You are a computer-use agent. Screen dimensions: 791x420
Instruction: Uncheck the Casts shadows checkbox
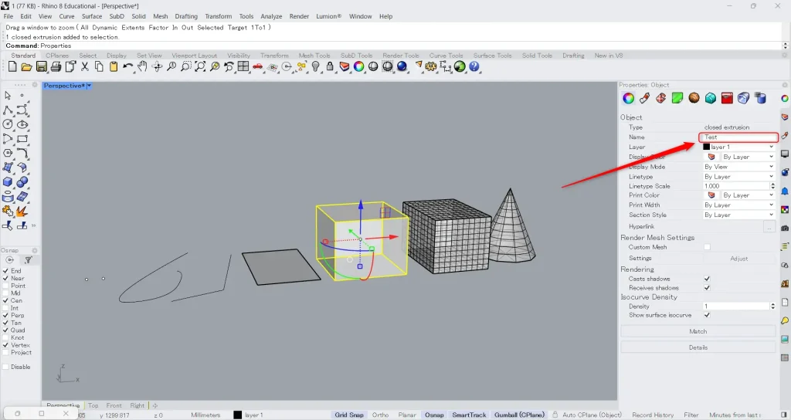pyautogui.click(x=707, y=279)
